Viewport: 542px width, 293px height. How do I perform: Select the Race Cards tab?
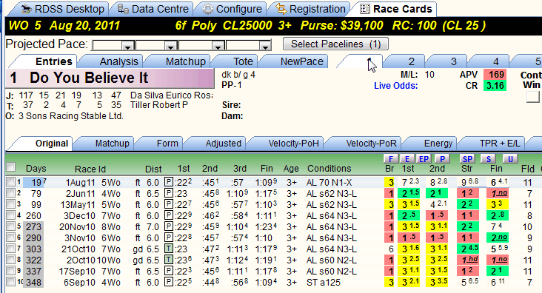point(396,9)
